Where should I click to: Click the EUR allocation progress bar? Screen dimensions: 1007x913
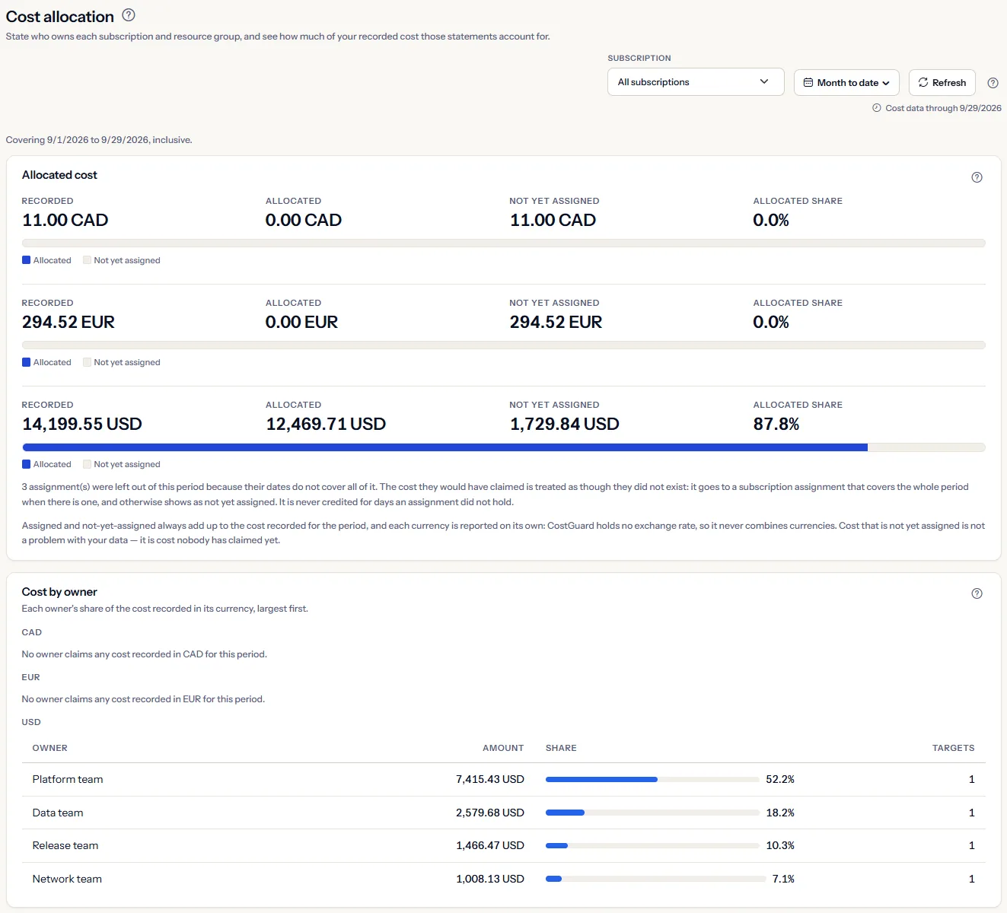click(504, 345)
